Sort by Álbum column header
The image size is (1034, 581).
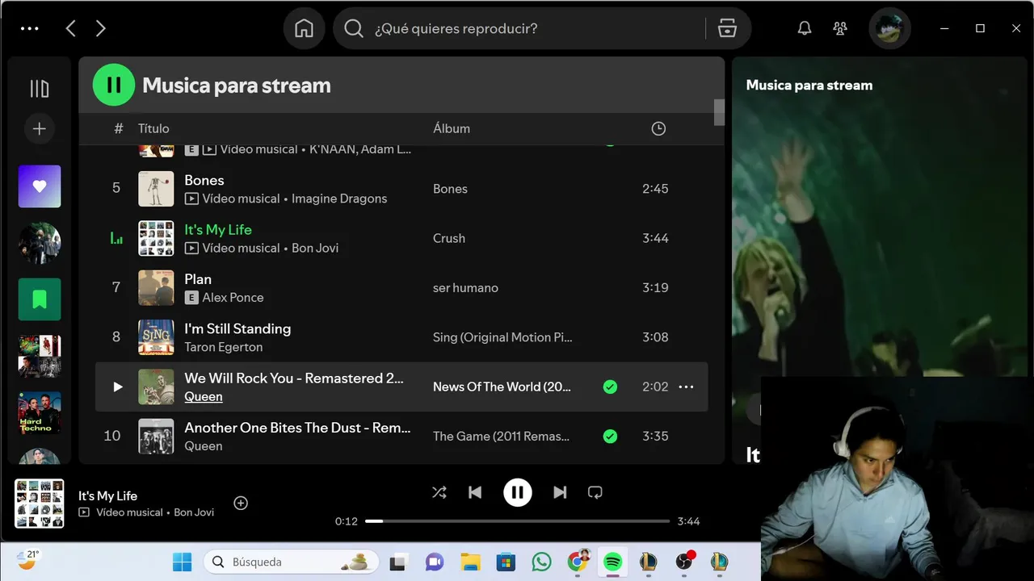pyautogui.click(x=452, y=128)
